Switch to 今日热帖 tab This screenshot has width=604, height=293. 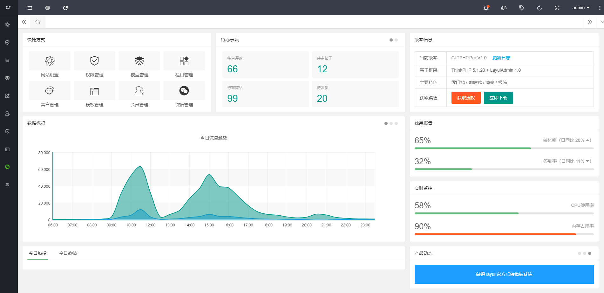68,253
